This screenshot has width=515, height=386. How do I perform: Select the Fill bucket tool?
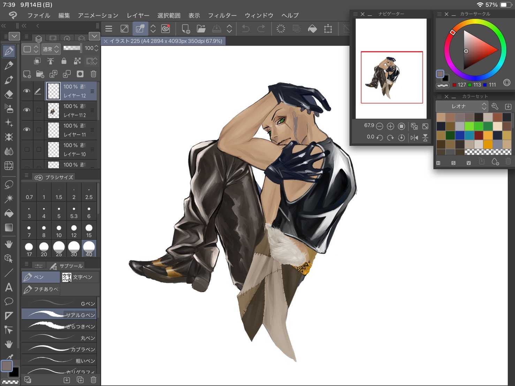coord(9,213)
